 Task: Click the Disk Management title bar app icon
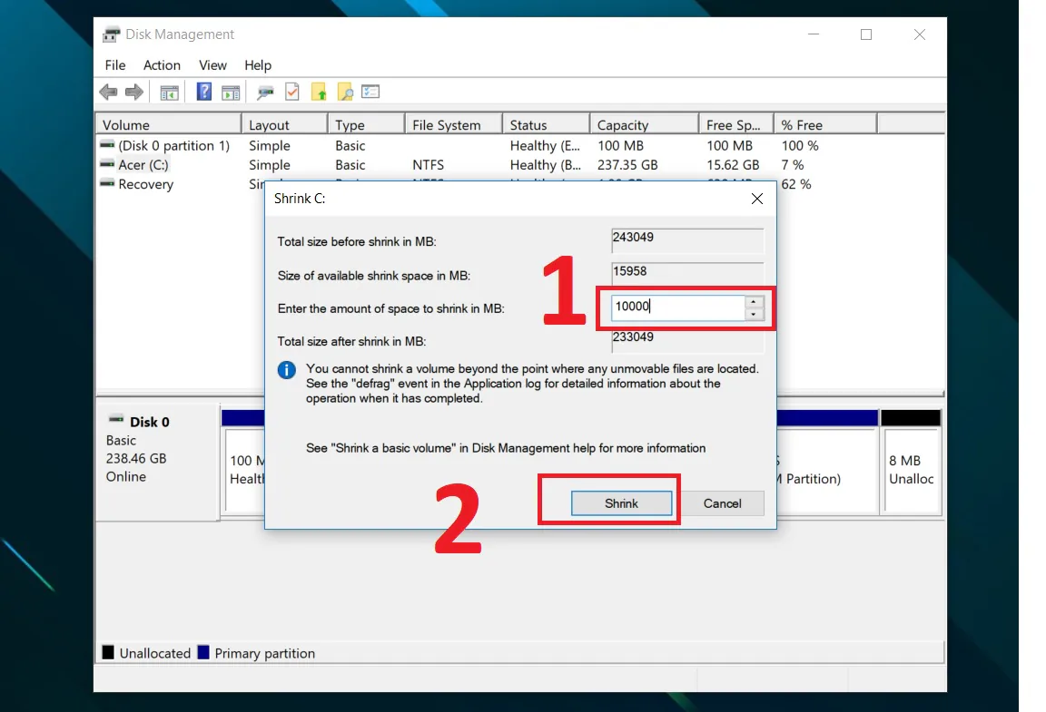coord(112,34)
